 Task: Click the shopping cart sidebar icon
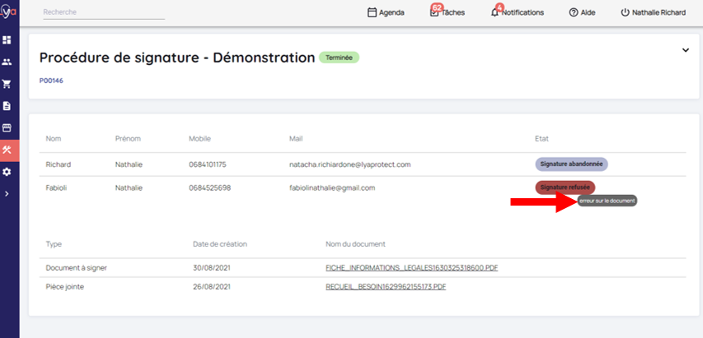coord(7,84)
